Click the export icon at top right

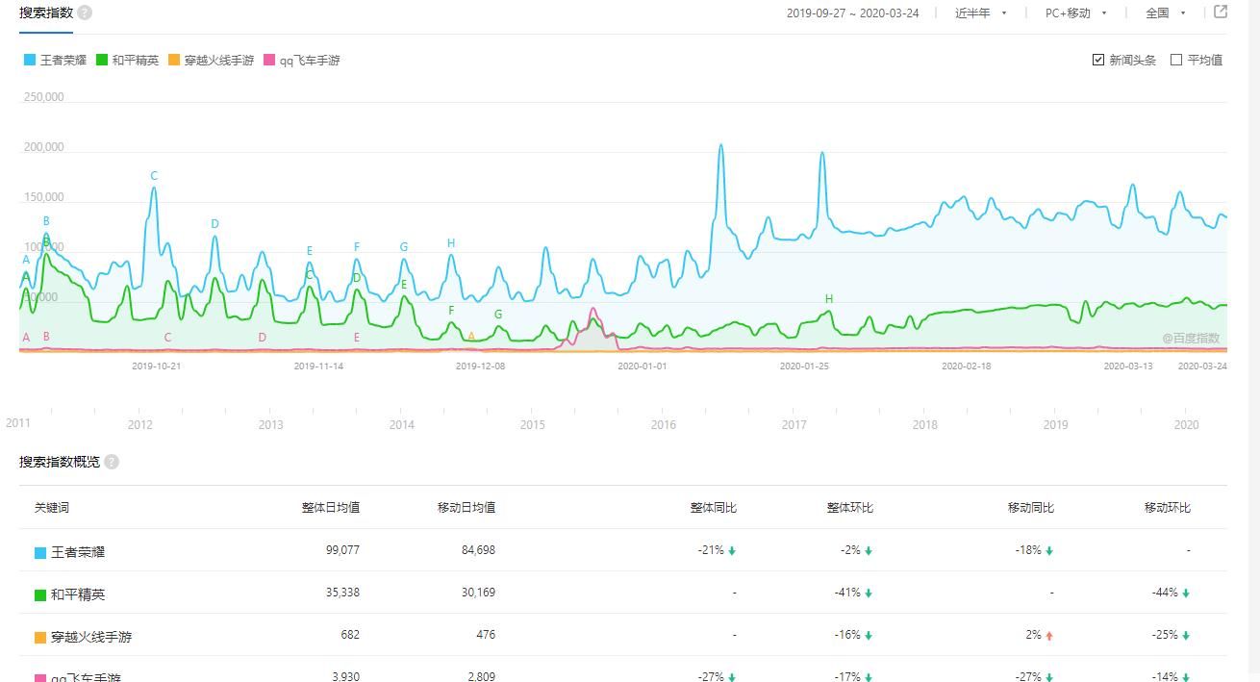pos(1221,13)
